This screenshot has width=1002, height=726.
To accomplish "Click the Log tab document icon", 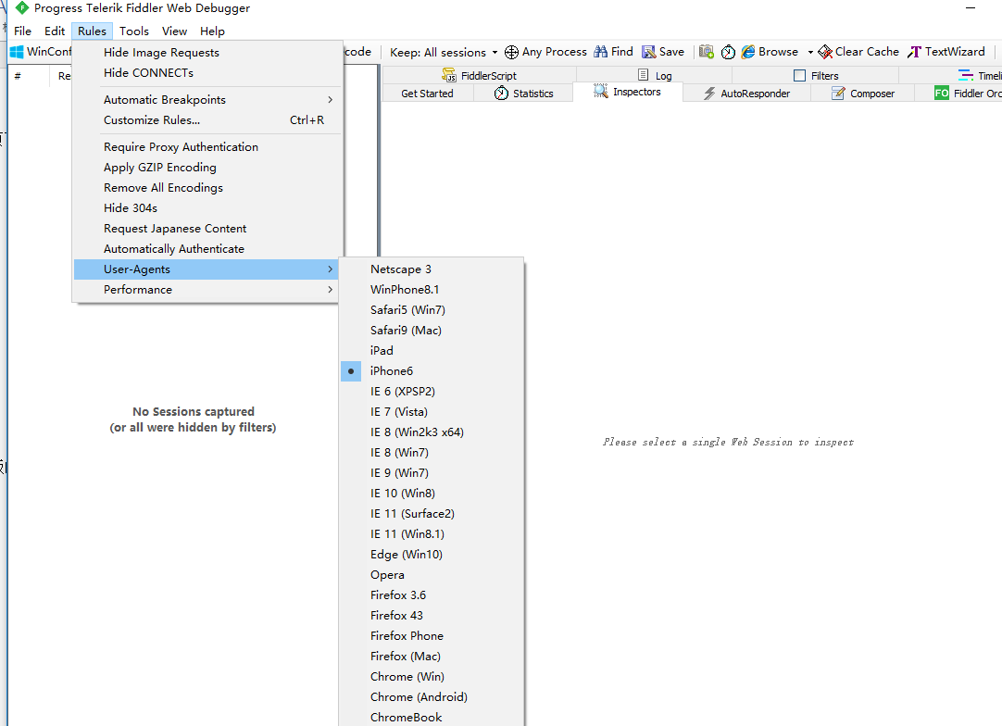I will [643, 75].
